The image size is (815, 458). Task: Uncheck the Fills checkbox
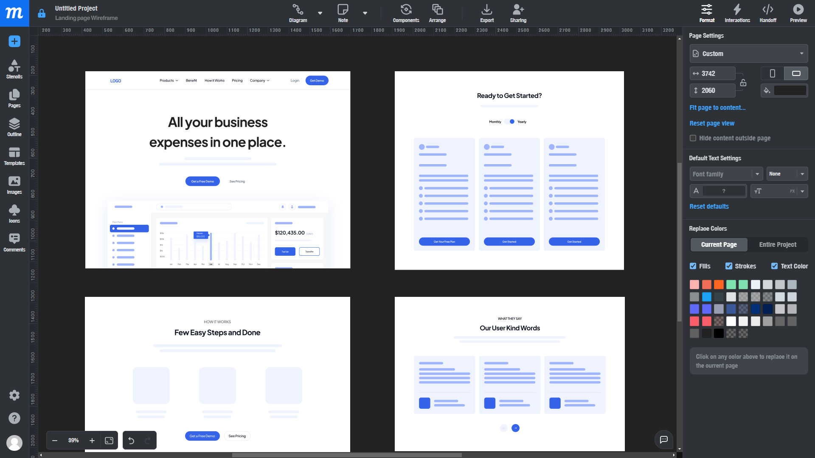pos(693,266)
